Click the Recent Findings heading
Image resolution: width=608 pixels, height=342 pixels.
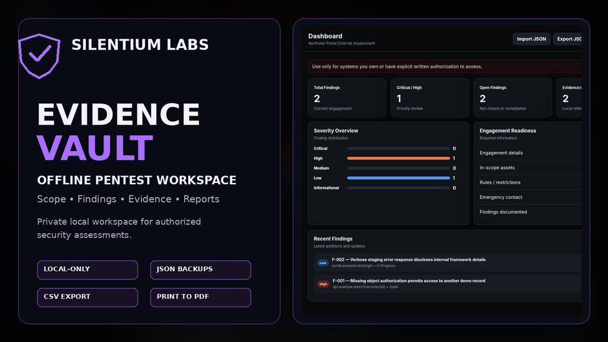[333, 239]
